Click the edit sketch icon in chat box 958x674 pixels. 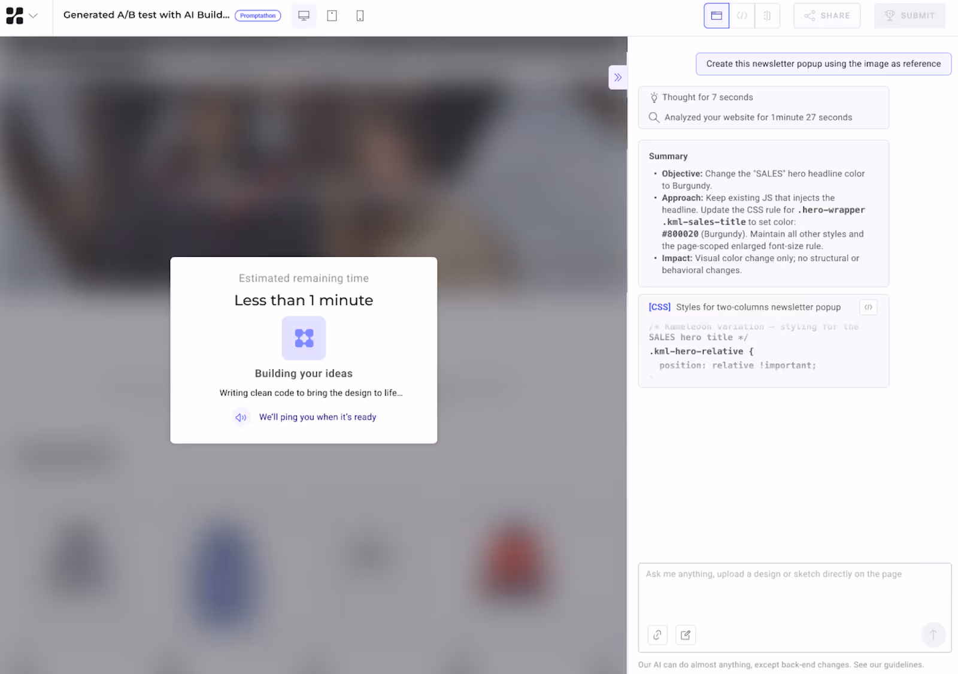pyautogui.click(x=686, y=635)
